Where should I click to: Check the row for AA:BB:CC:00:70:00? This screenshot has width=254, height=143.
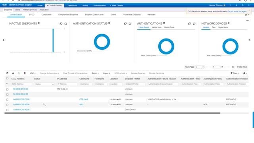tap(7, 100)
